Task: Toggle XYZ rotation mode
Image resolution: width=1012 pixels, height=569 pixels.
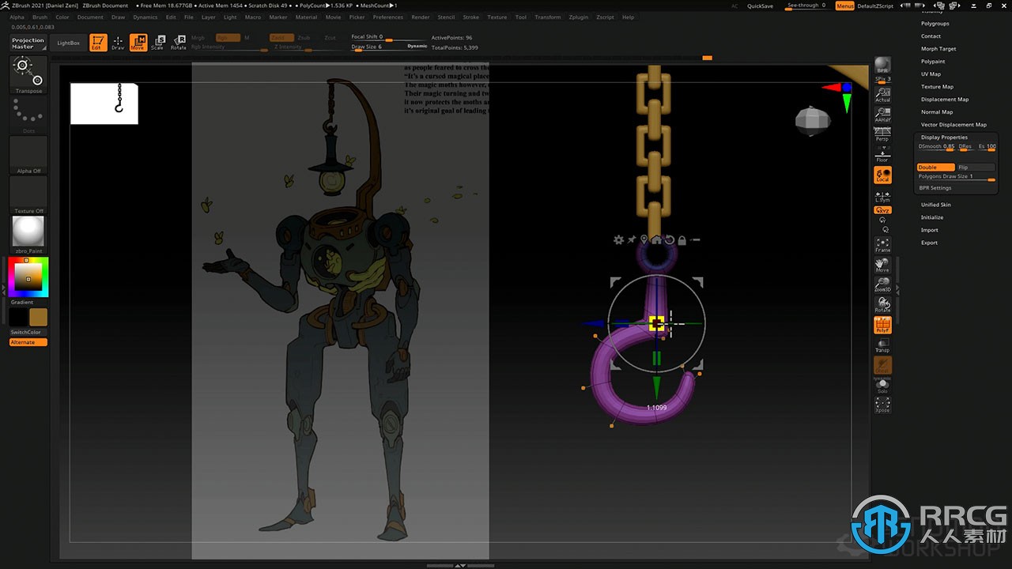Action: 882,210
